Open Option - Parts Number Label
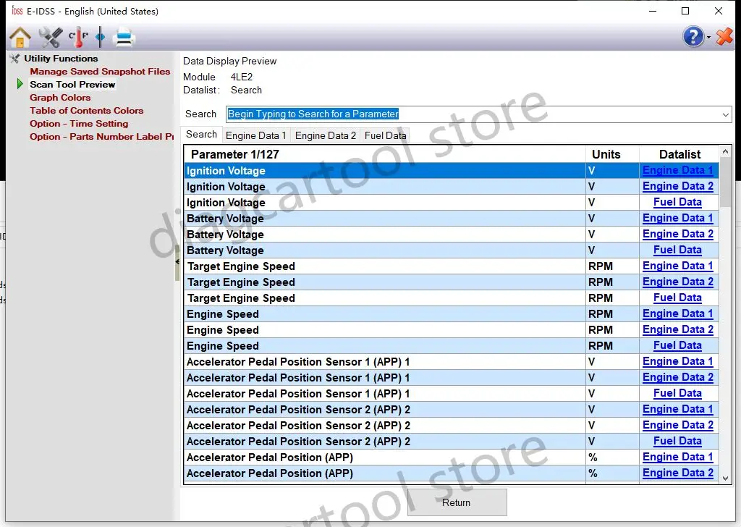Viewport: 741px width, 527px height. tap(101, 137)
